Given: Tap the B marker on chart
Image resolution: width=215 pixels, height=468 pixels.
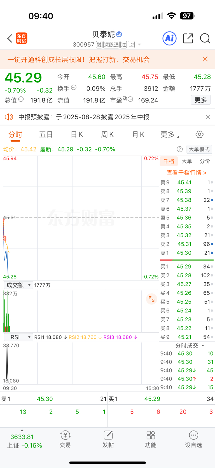Looking at the screenshot, I should coord(4,239).
